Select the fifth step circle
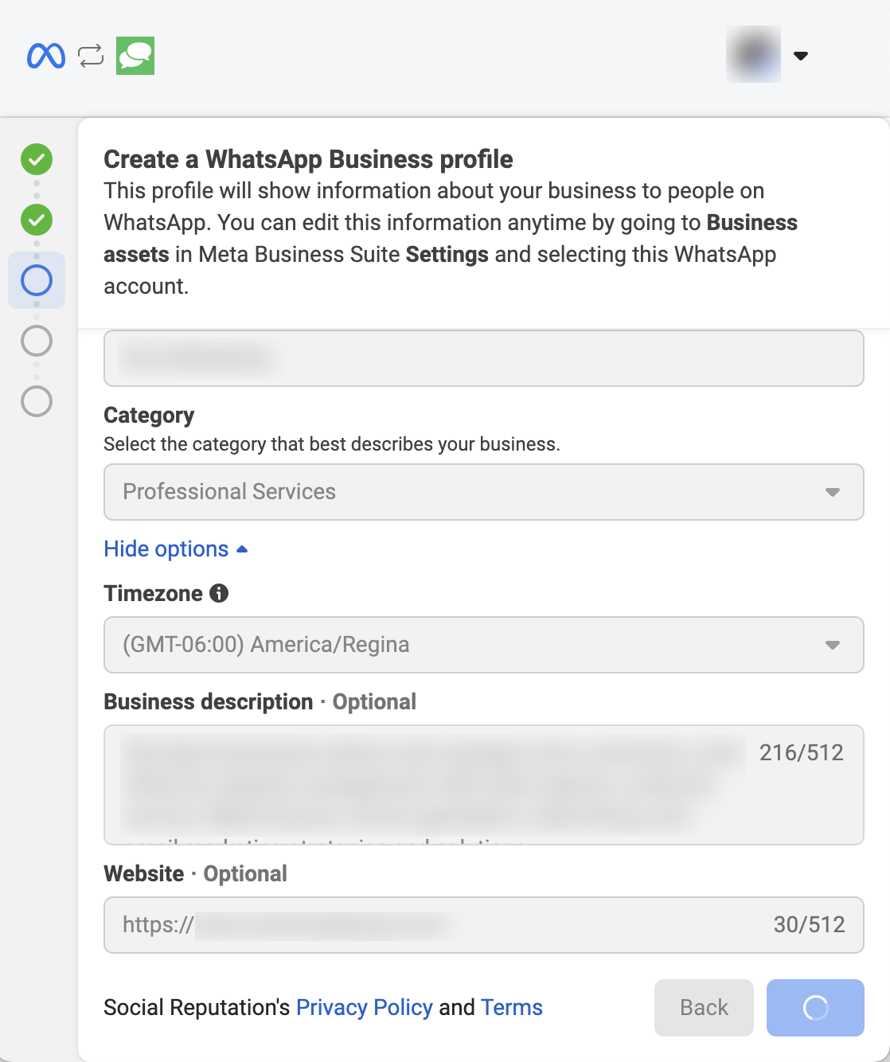The width and height of the screenshot is (890, 1062). tap(37, 401)
